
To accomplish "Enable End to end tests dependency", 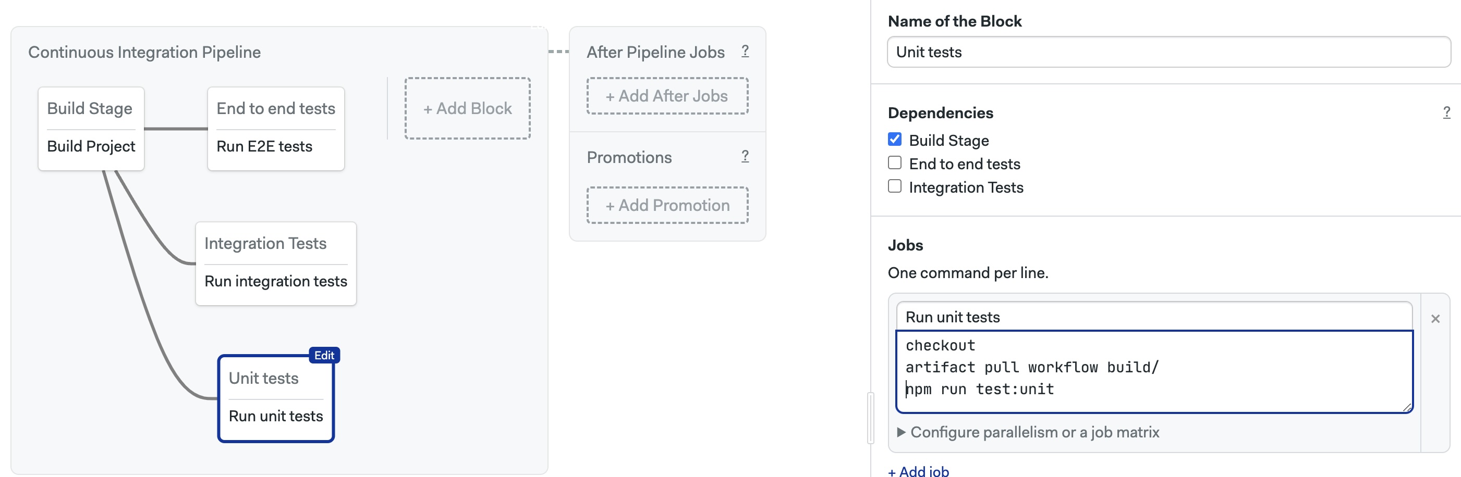I will (x=894, y=163).
